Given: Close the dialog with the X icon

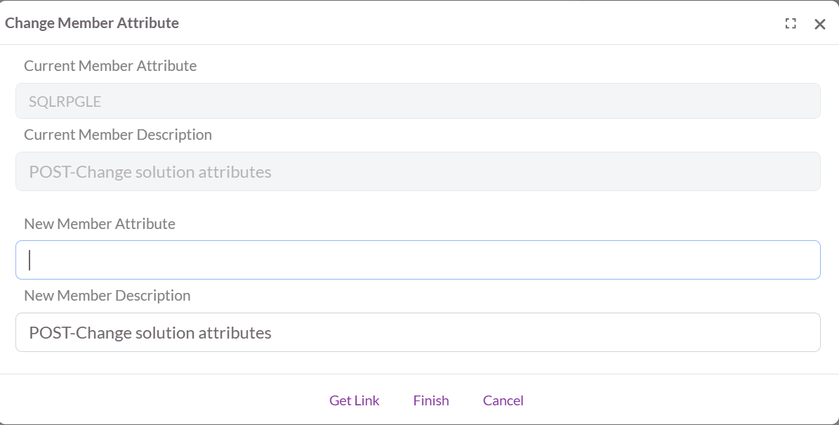Looking at the screenshot, I should coord(819,24).
